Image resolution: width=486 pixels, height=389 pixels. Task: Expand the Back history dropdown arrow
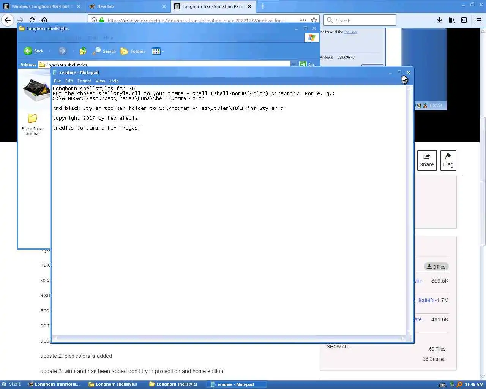(x=50, y=51)
